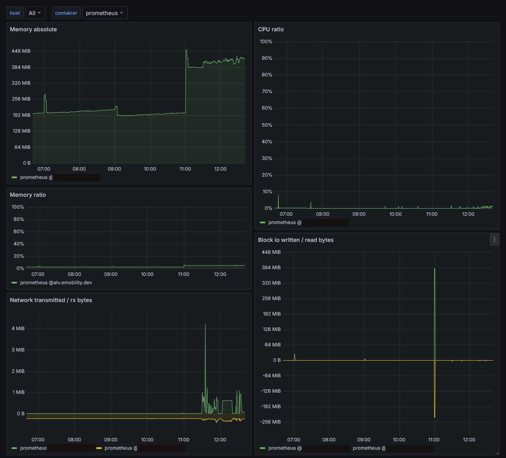Click the container variable label
Viewport: 506px width, 458px height.
pyautogui.click(x=66, y=13)
